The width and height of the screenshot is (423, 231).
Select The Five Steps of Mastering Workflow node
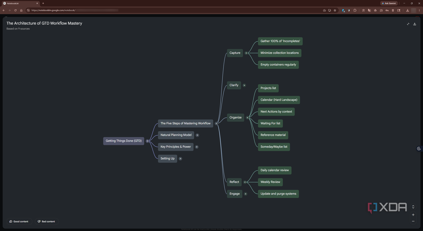(x=185, y=123)
